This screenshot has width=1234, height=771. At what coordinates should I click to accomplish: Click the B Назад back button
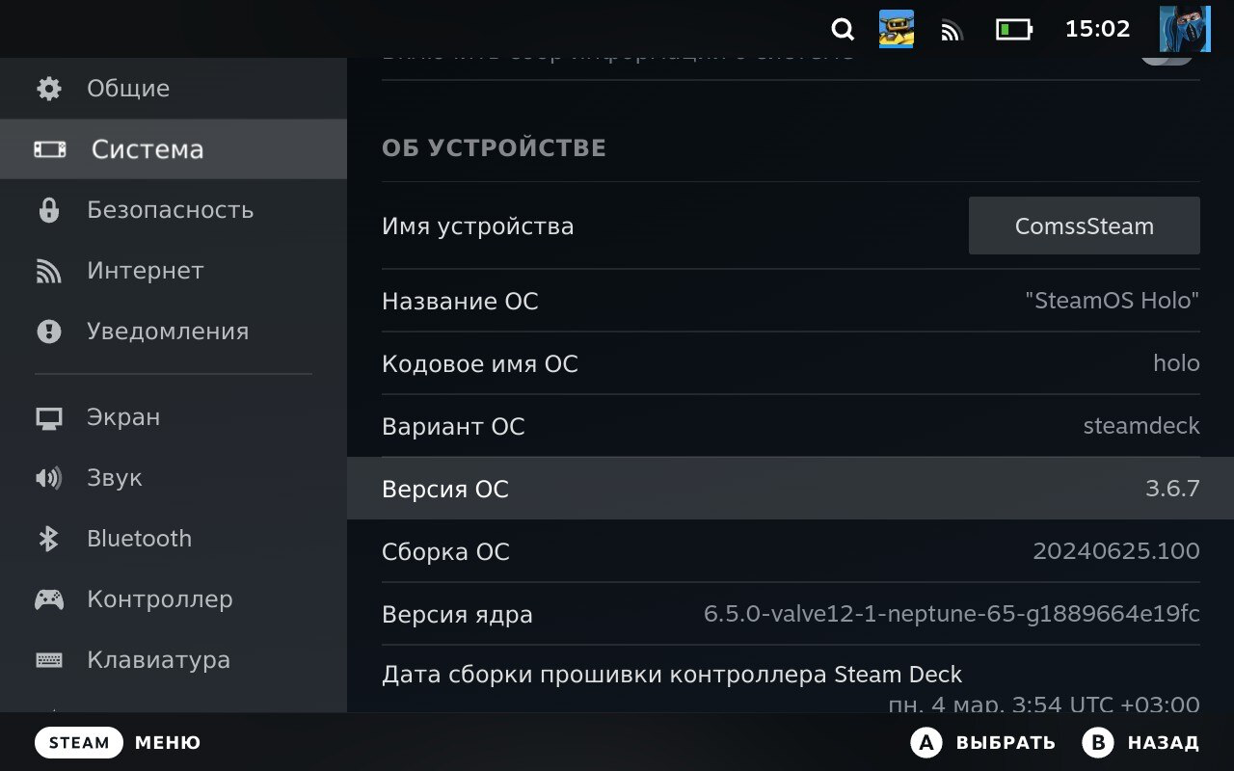tap(1140, 742)
